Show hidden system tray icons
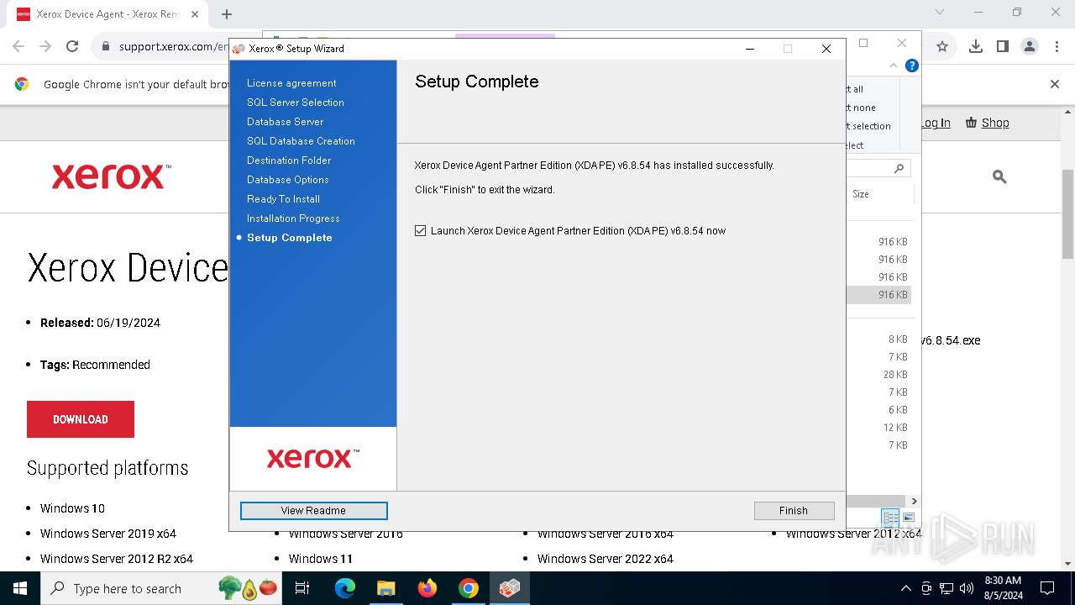This screenshot has width=1075, height=605. tap(905, 588)
